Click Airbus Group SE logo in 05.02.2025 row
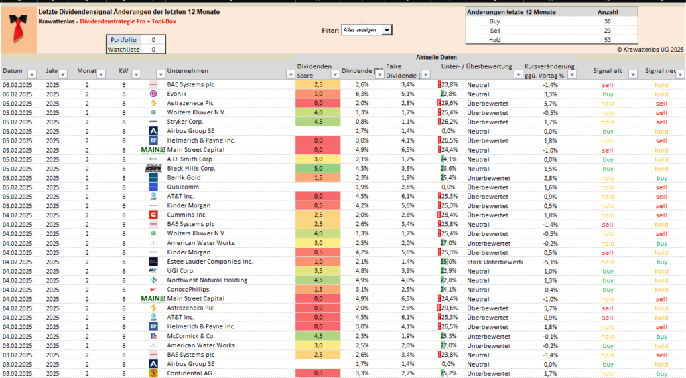 153,131
